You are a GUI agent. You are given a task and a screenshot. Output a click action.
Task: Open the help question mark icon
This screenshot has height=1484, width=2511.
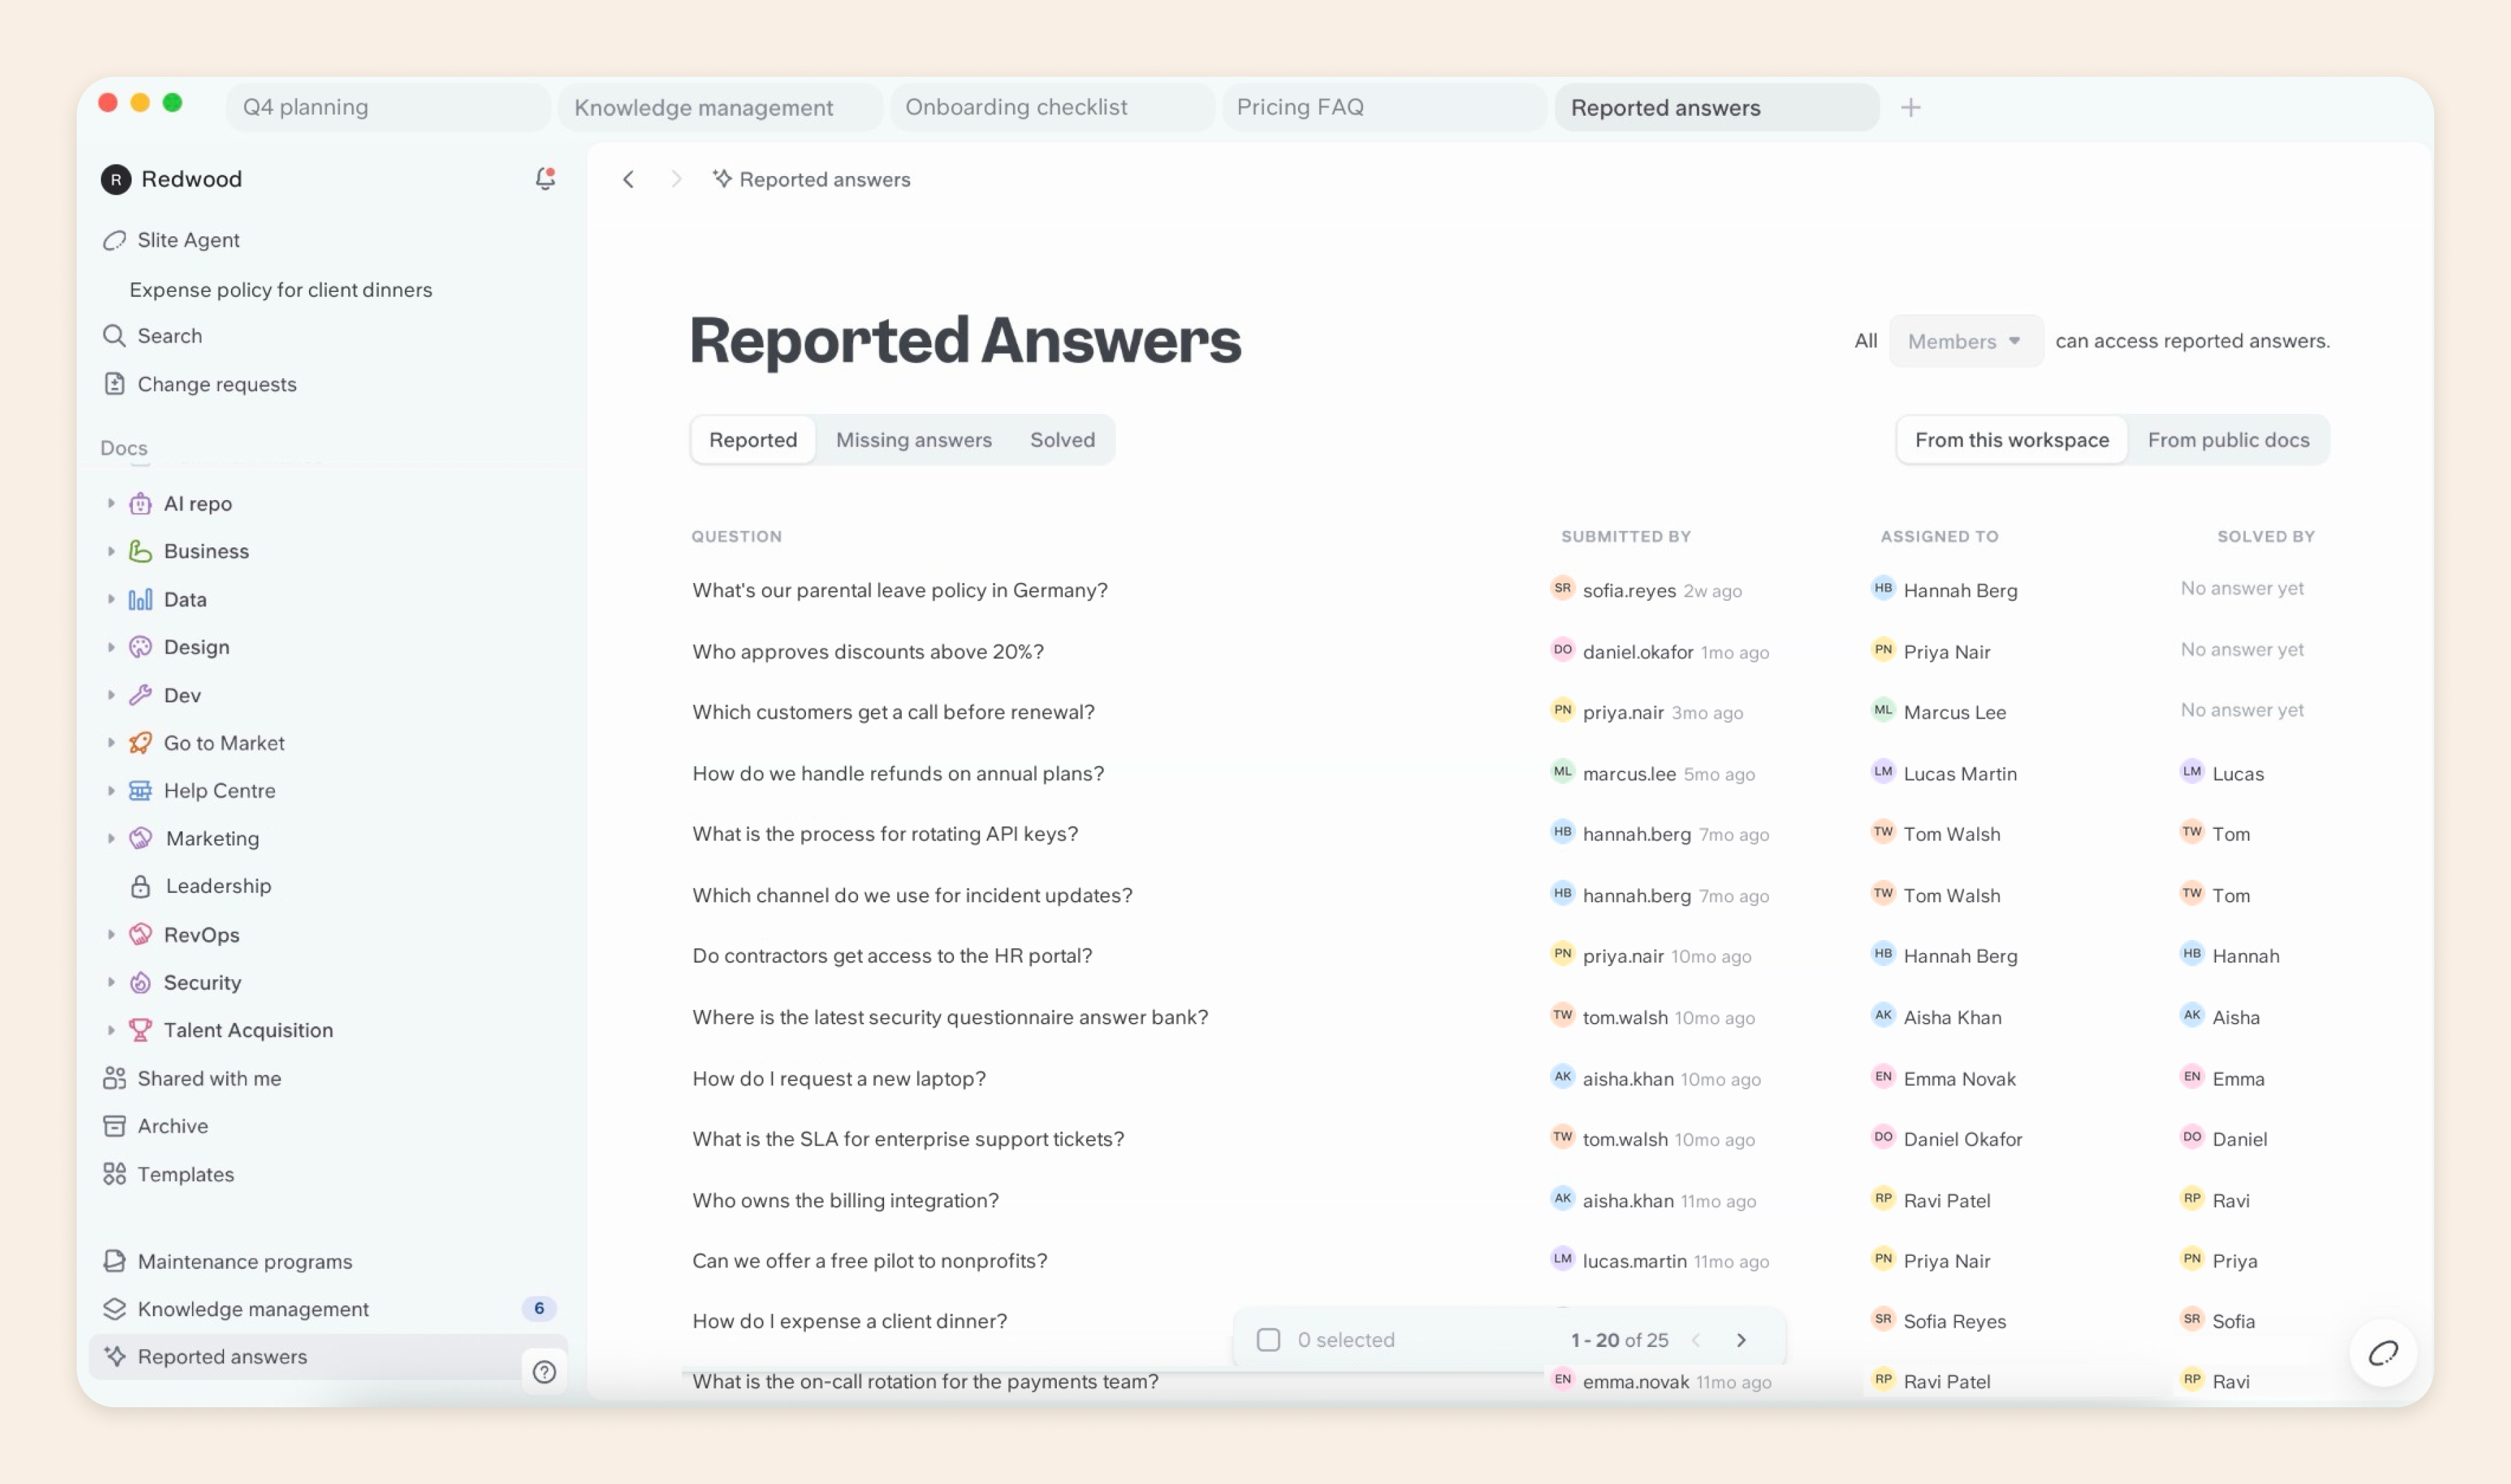click(x=544, y=1371)
